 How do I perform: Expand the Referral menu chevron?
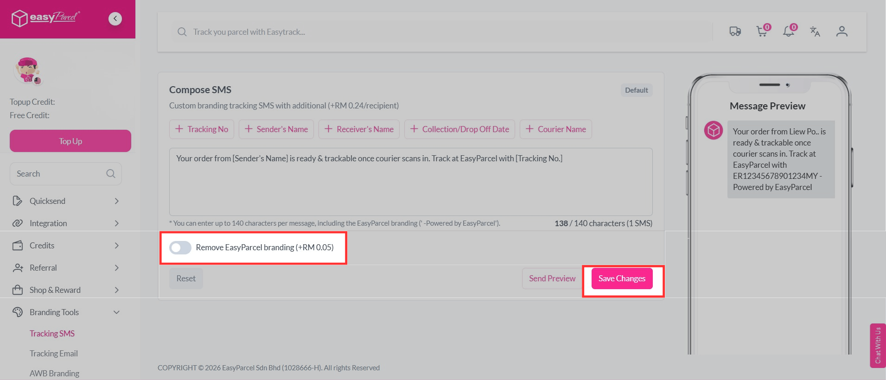[x=117, y=268]
